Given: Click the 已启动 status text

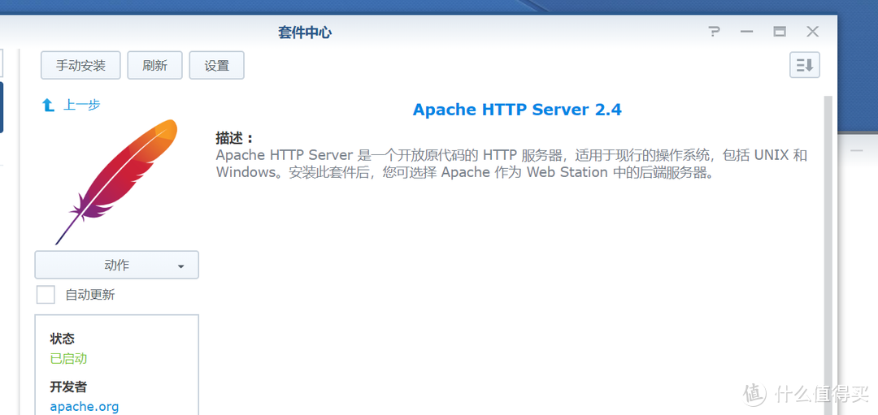Looking at the screenshot, I should tap(68, 358).
